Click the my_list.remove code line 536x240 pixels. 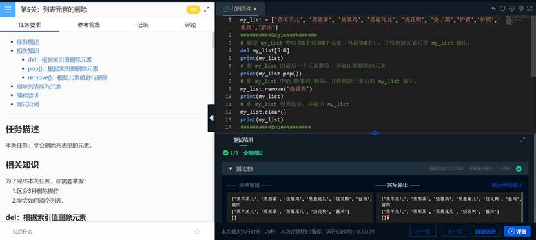pos(276,89)
